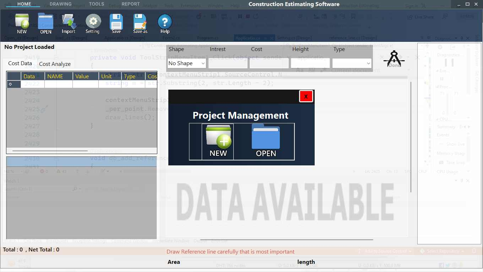
Task: Select the first row header in cost grid
Action: (14, 84)
